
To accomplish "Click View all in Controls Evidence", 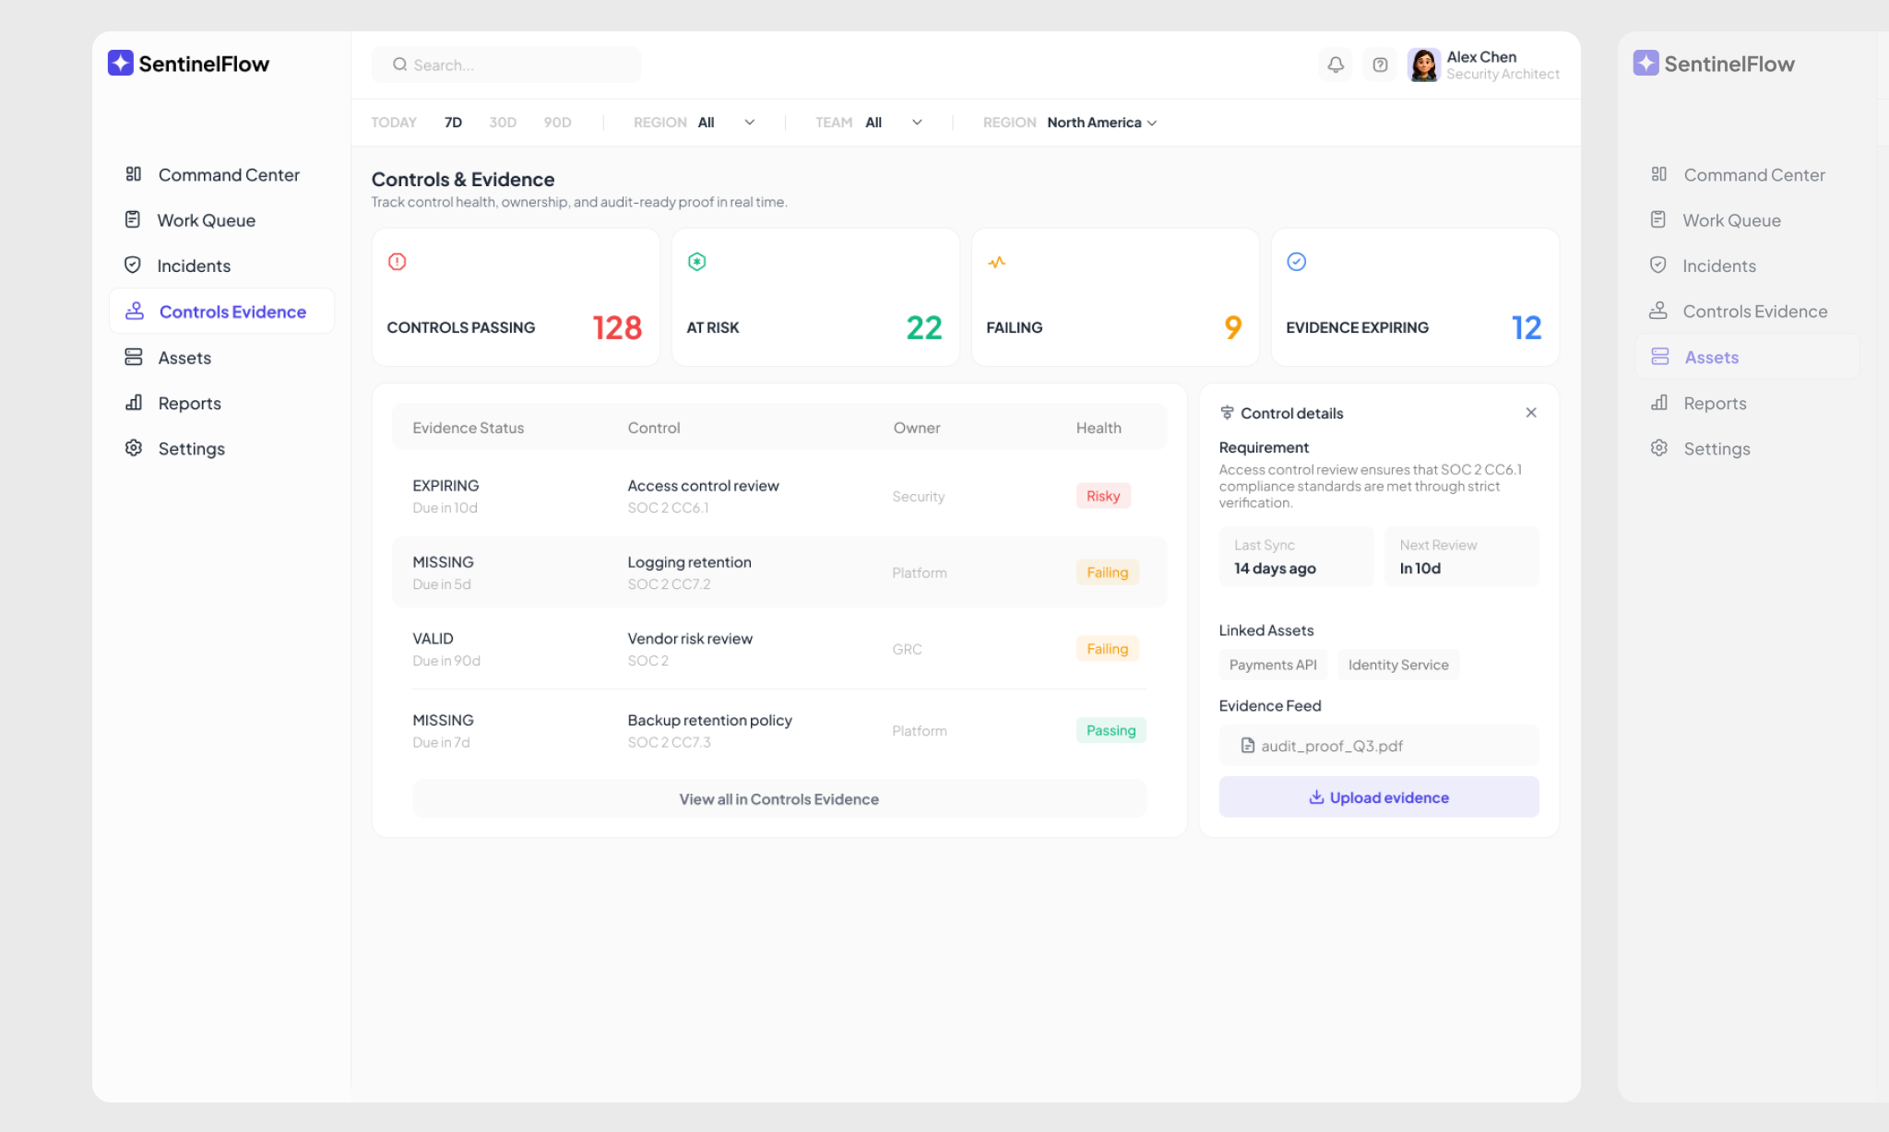I will pos(778,799).
